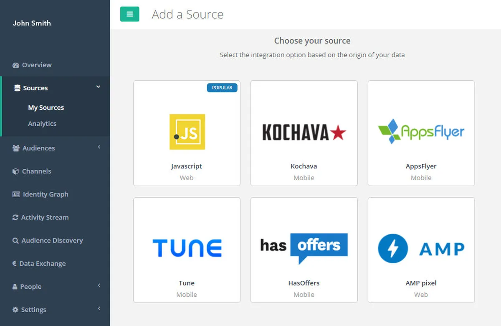
Task: Click the Settings menu label
Action: pyautogui.click(x=34, y=310)
